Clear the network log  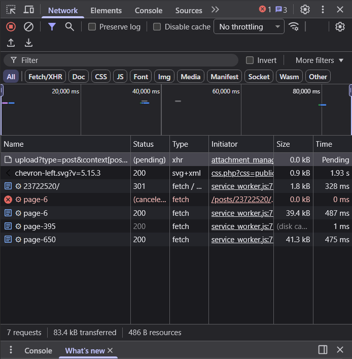coord(28,27)
